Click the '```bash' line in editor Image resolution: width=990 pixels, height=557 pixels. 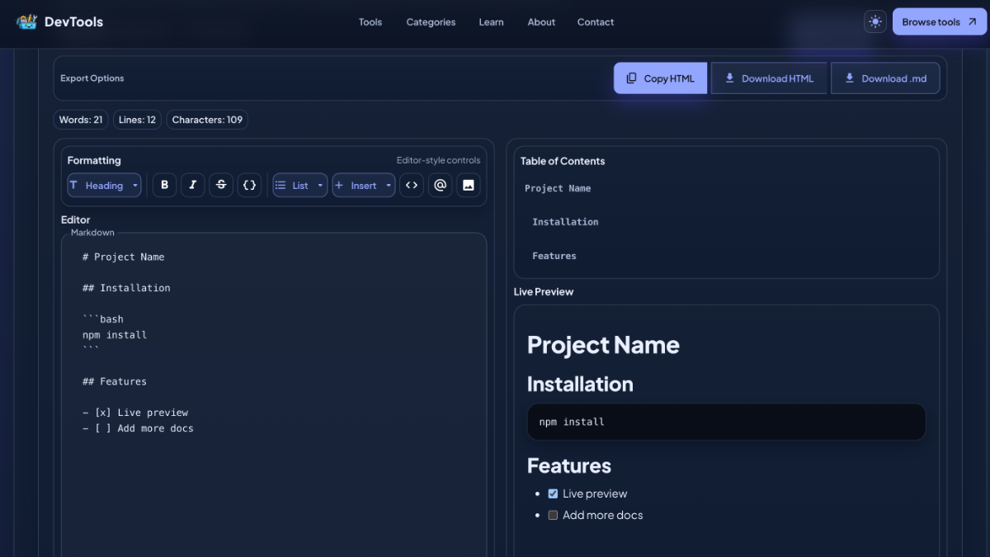pyautogui.click(x=103, y=319)
